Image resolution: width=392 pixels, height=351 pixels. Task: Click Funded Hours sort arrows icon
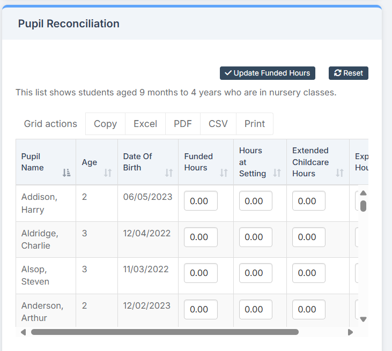(224, 173)
